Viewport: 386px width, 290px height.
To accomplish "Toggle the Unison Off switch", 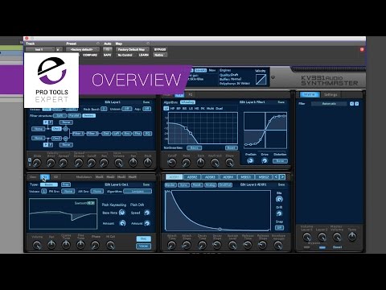I will pyautogui.click(x=126, y=109).
